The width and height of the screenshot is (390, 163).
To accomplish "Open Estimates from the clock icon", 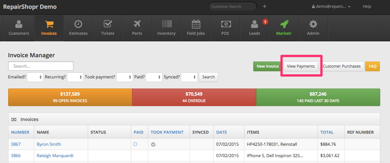I will (78, 24).
